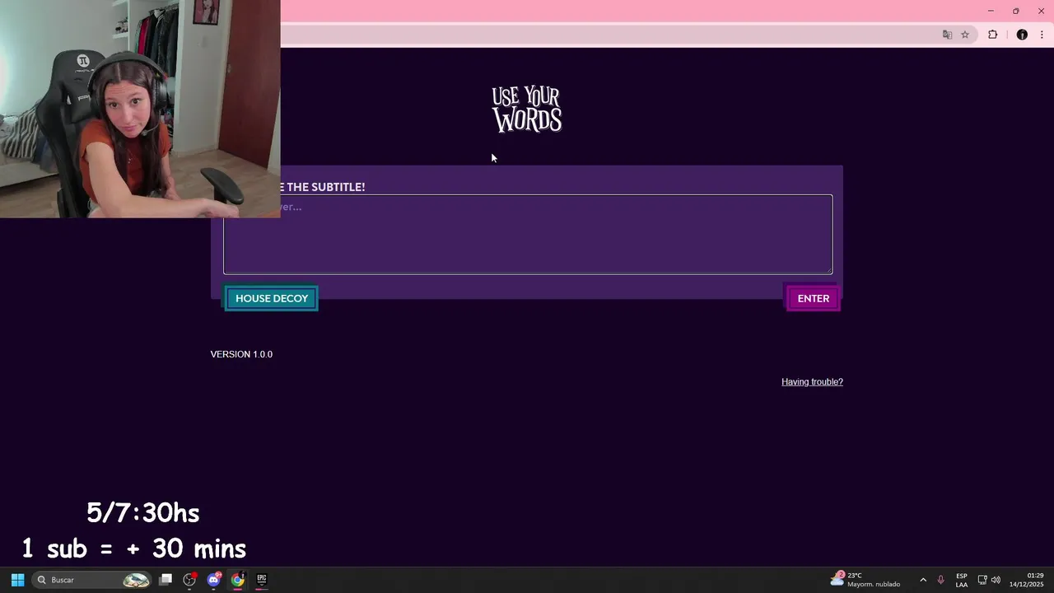Show hidden system tray icons
Viewport: 1054px width, 593px height.
click(922, 580)
